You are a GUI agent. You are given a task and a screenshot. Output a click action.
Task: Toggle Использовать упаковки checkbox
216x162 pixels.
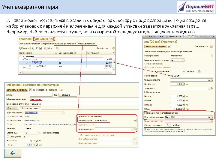coord(79,116)
